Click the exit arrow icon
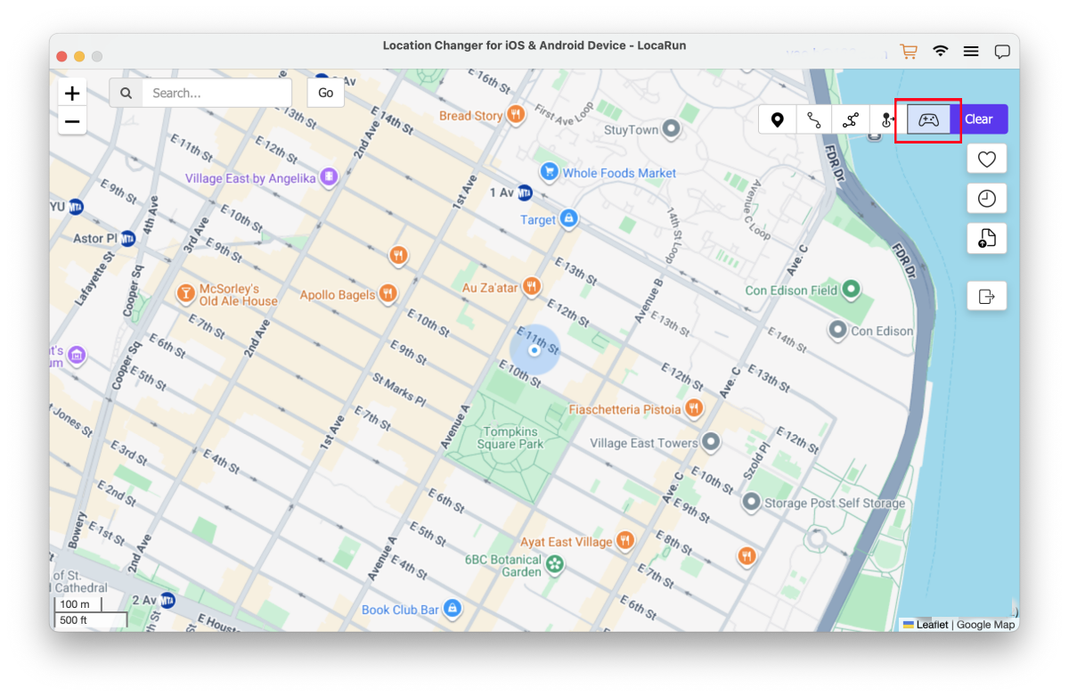 [x=986, y=296]
